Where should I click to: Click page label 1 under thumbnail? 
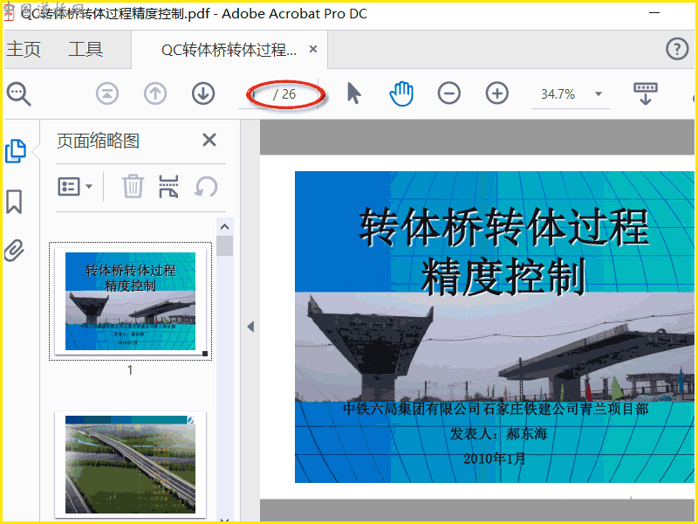[x=130, y=370]
